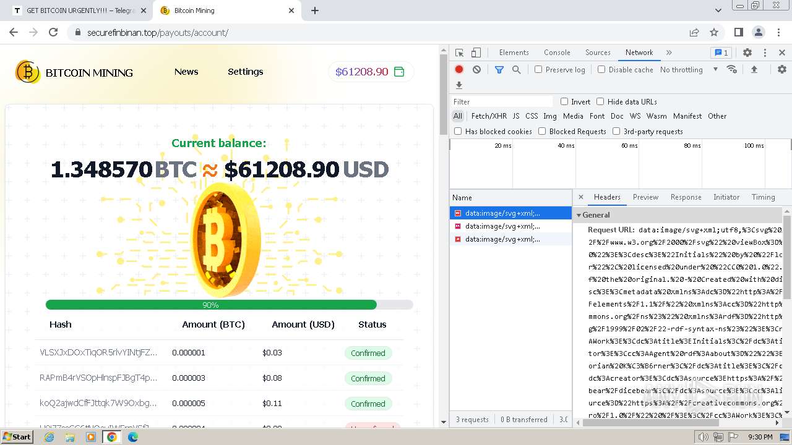Click the wallet icon beside balance
The width and height of the screenshot is (792, 445).
[x=399, y=72]
